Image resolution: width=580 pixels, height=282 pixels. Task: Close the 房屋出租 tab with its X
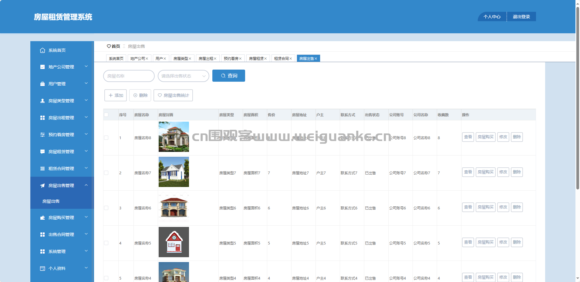(215, 59)
